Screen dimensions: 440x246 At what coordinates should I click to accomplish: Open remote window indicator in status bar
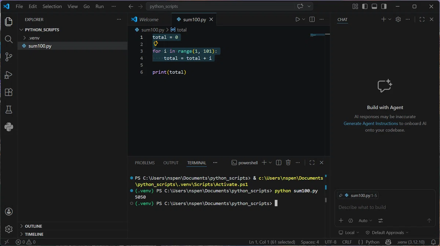[6, 242]
